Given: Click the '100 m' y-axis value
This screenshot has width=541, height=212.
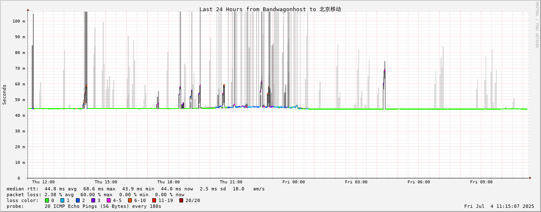Looking at the screenshot, I should [19, 21].
